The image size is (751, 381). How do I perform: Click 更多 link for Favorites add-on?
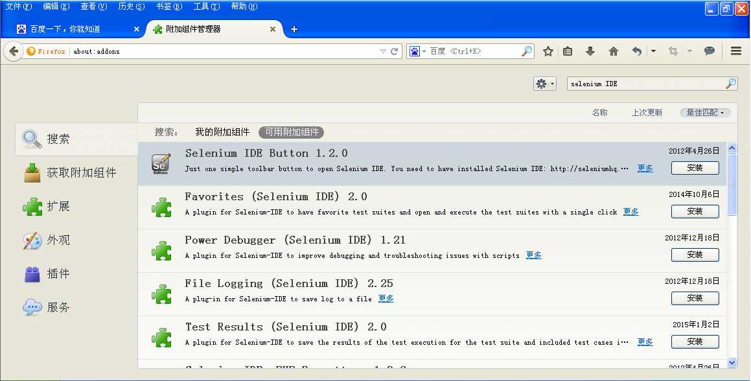pos(630,212)
